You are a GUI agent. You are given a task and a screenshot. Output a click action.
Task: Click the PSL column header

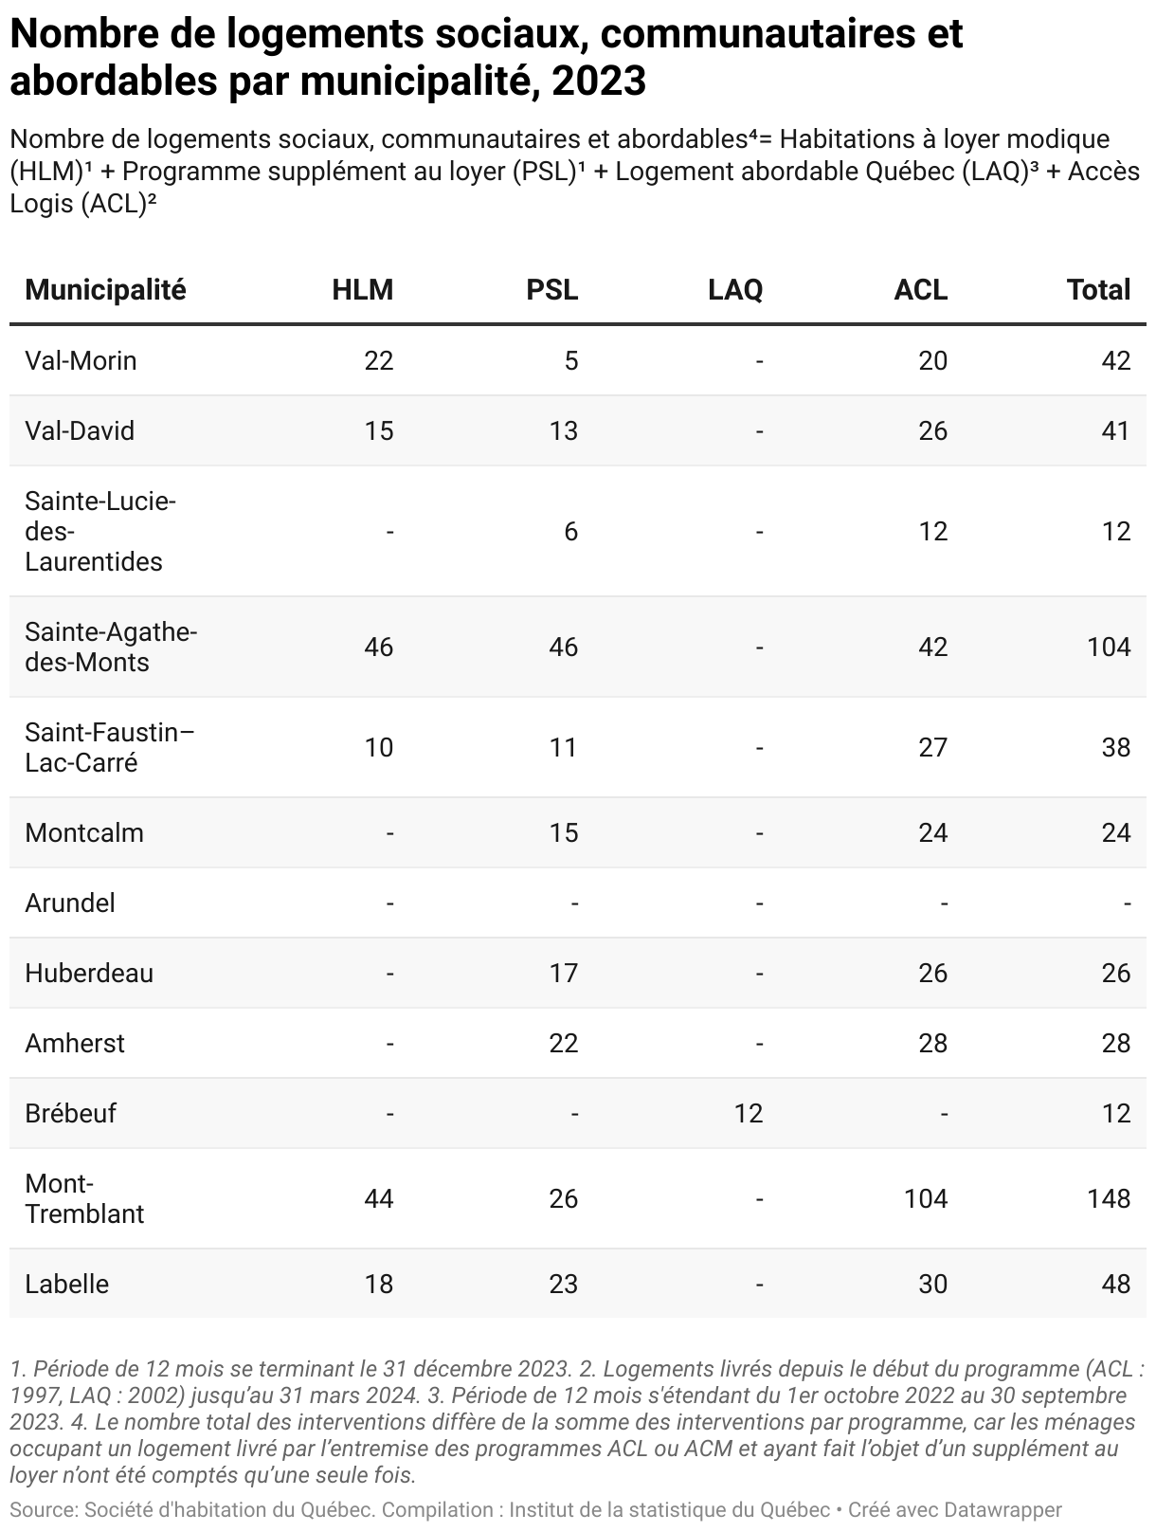tap(551, 289)
